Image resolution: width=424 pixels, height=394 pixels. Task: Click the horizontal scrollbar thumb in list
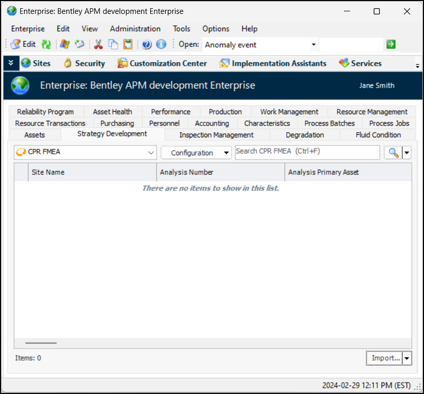[41, 343]
